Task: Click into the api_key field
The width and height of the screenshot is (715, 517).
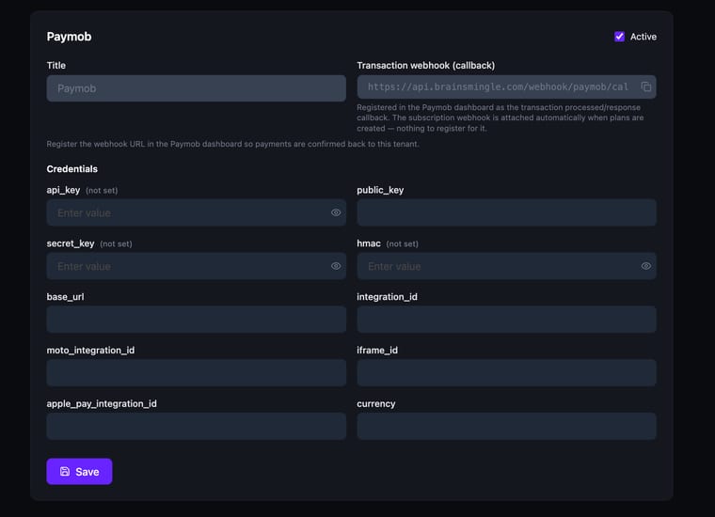Action: click(196, 212)
